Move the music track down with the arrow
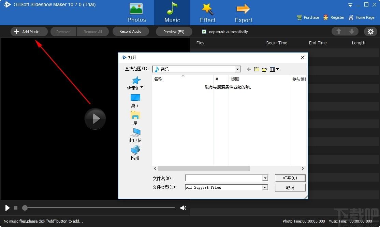The height and width of the screenshot is (227, 380). pyautogui.click(x=352, y=31)
